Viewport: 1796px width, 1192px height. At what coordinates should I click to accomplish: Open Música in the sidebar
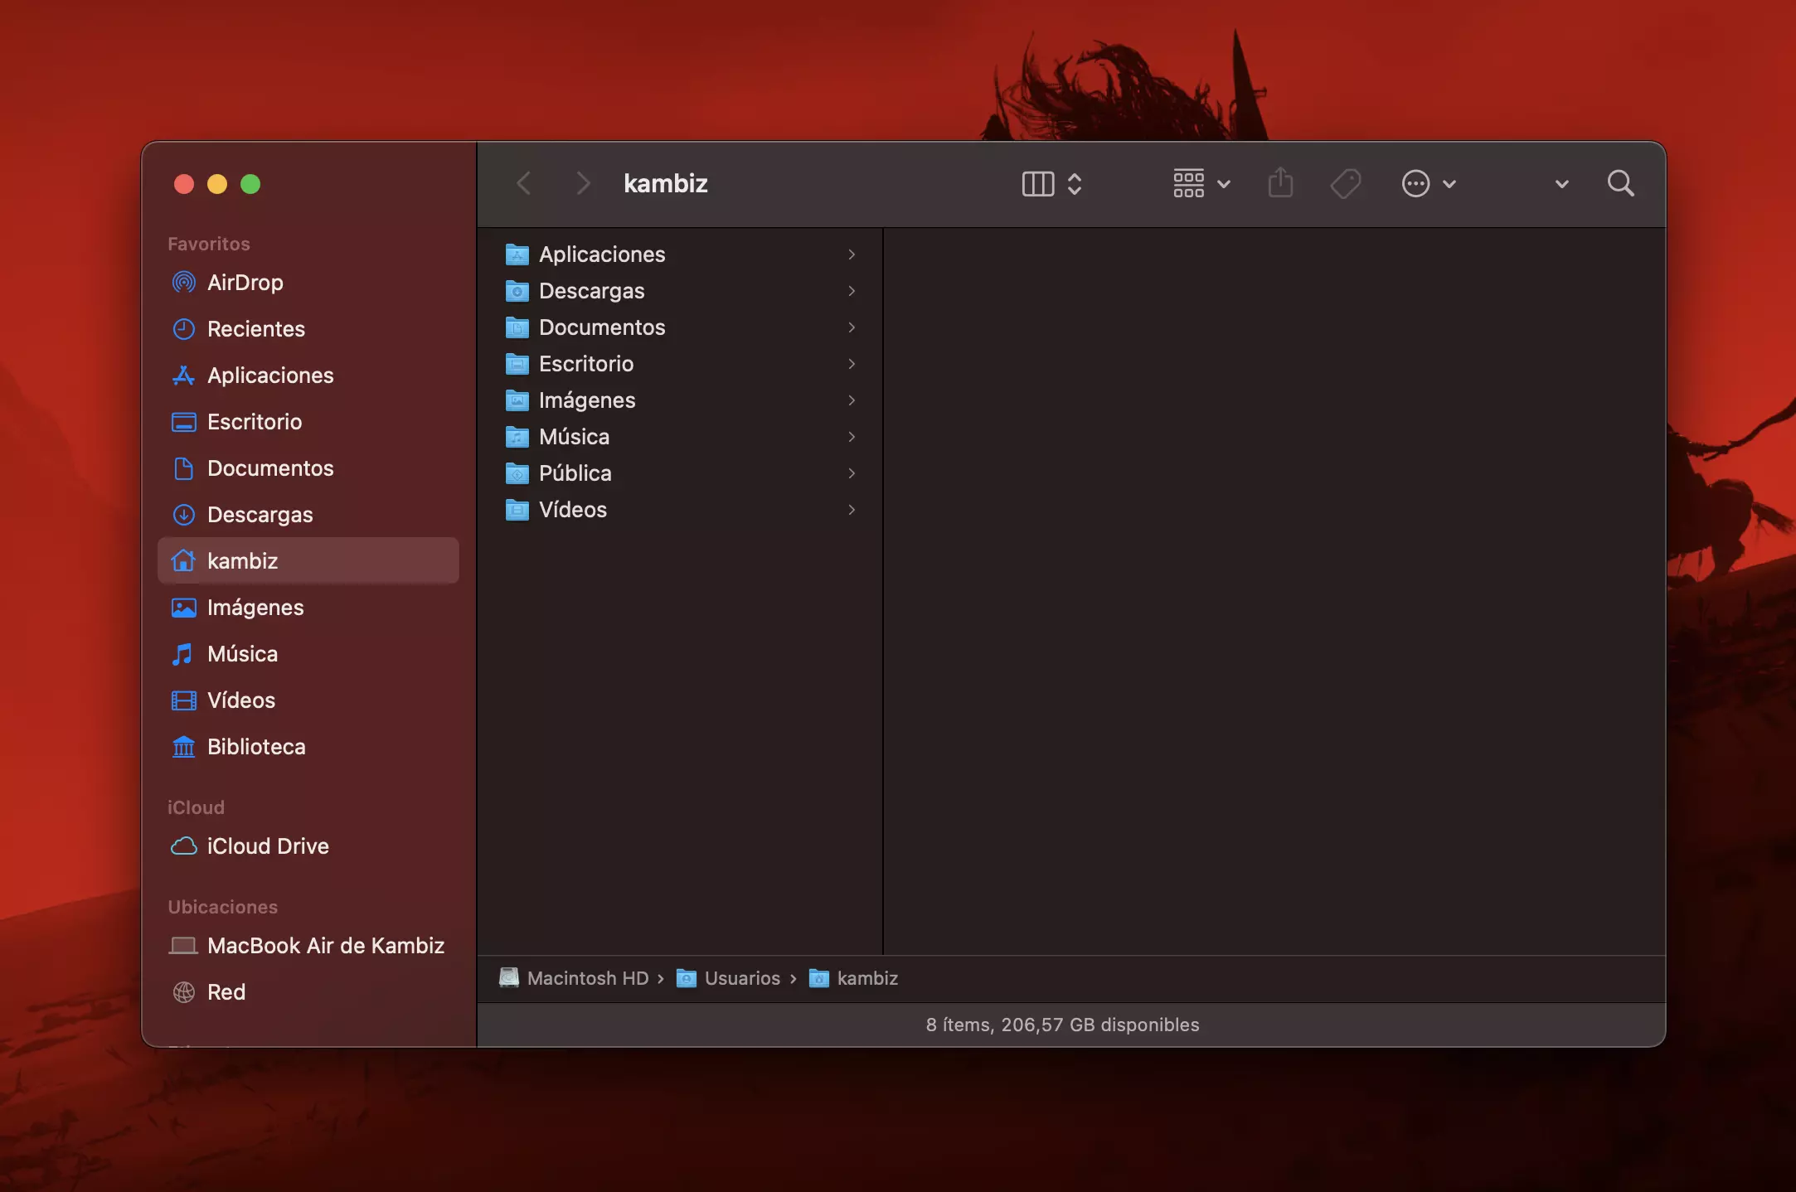(x=308, y=654)
